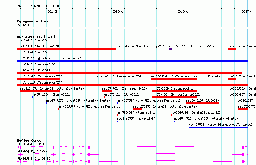Viewport: 256px width, 165px height.
Task: Click nsv6596078 (Sedlazeck2020) label
Action: [192, 46]
